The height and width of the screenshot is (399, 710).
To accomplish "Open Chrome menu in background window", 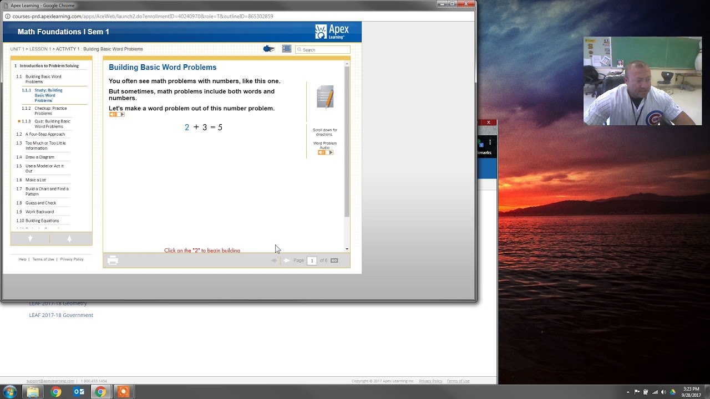I will click(x=490, y=142).
